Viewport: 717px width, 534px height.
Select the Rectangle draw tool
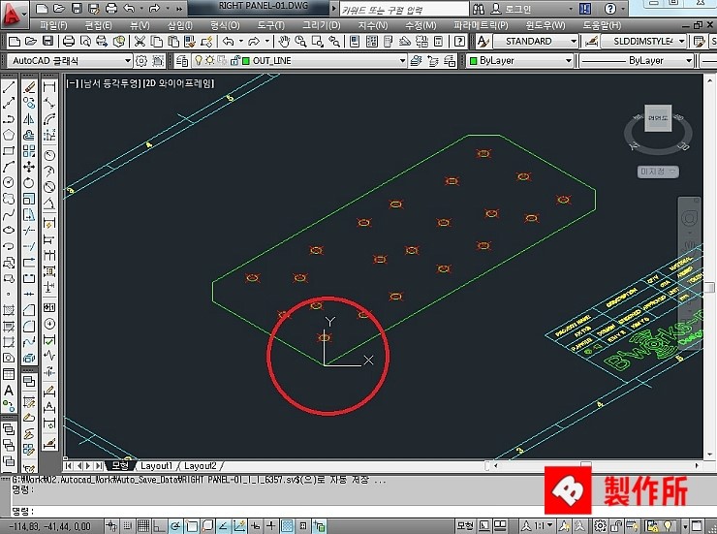tap(9, 151)
